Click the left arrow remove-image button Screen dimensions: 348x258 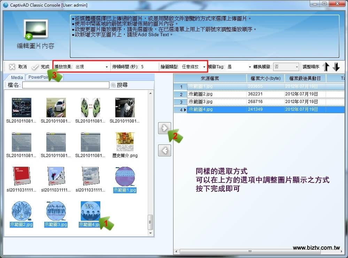[164, 150]
